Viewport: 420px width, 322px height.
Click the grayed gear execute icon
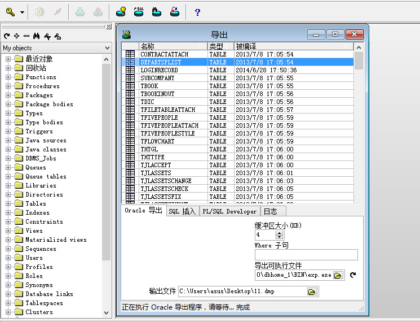coord(39,12)
